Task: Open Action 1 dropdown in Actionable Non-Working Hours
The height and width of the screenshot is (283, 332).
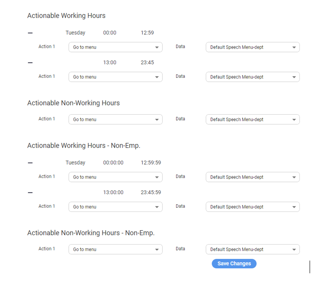Action: click(115, 120)
